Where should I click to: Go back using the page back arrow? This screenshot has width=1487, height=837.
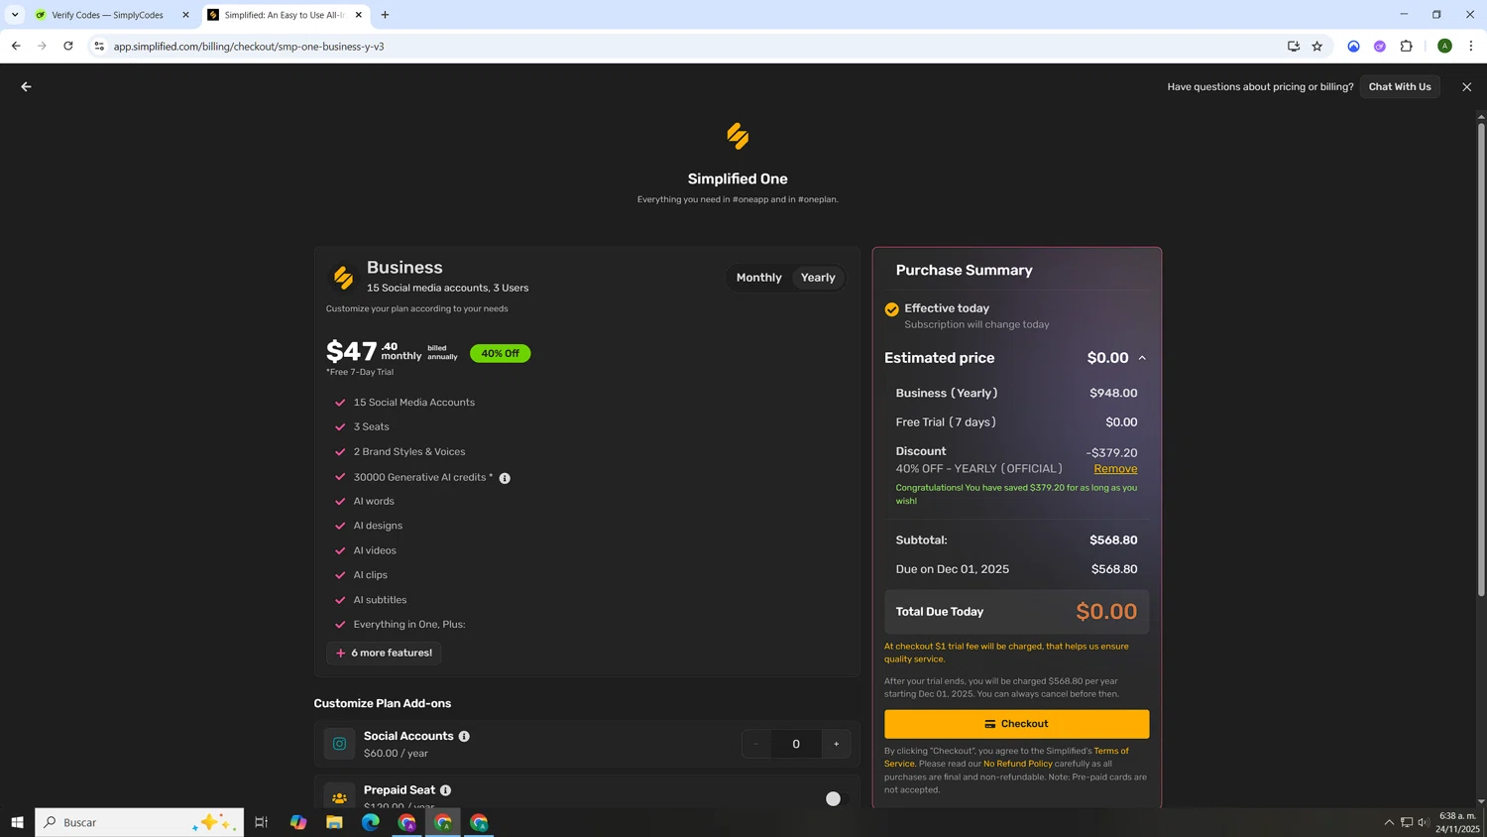coord(26,86)
